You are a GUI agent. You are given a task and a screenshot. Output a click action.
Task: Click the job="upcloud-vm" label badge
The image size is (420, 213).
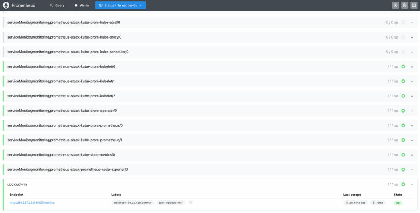pos(171,203)
